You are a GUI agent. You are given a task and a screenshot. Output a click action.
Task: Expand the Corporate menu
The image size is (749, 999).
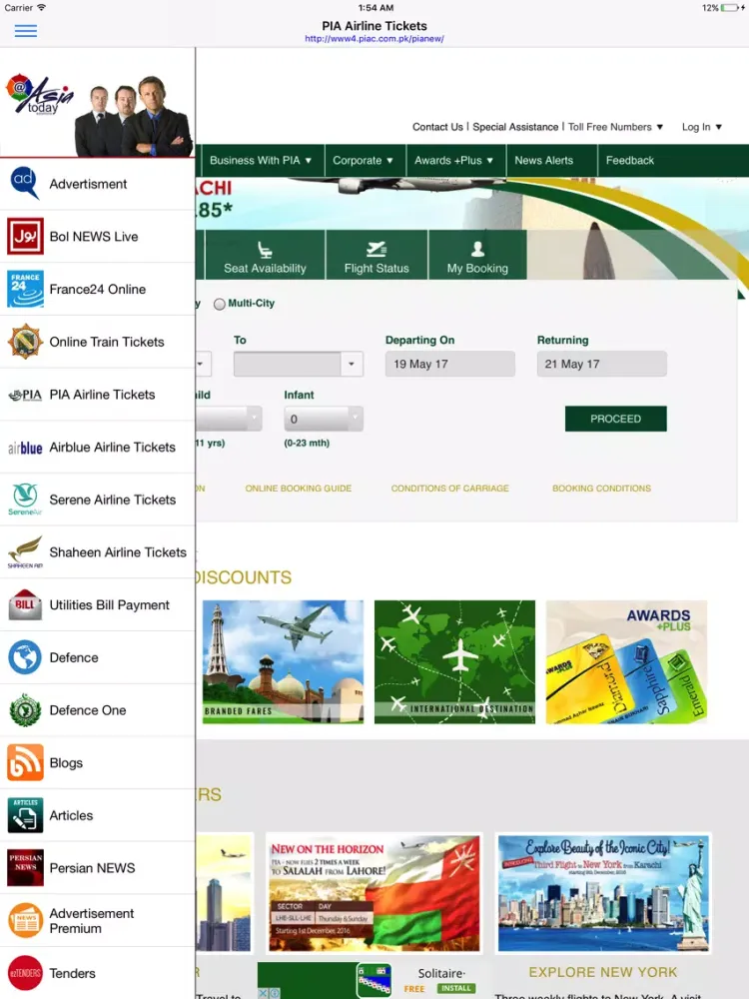pyautogui.click(x=364, y=161)
